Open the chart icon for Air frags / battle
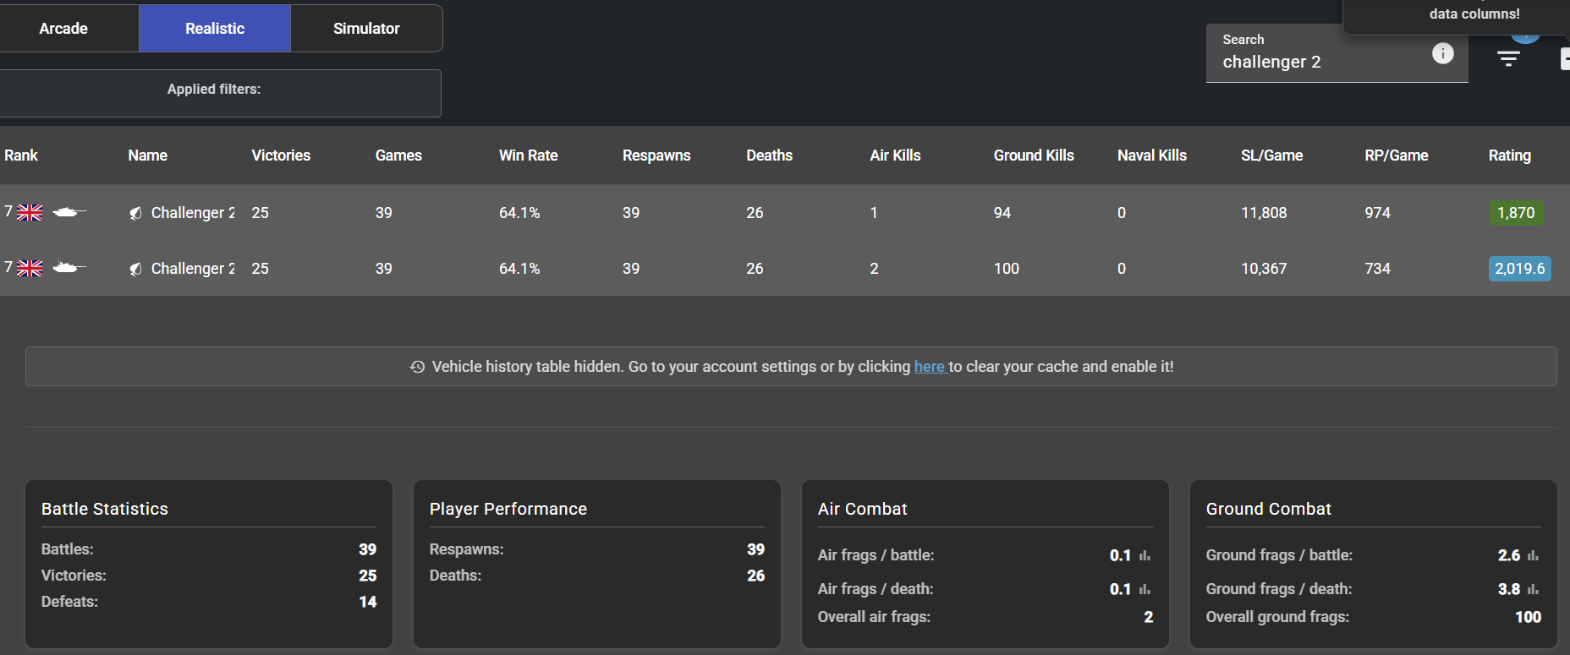The height and width of the screenshot is (655, 1570). [1145, 555]
